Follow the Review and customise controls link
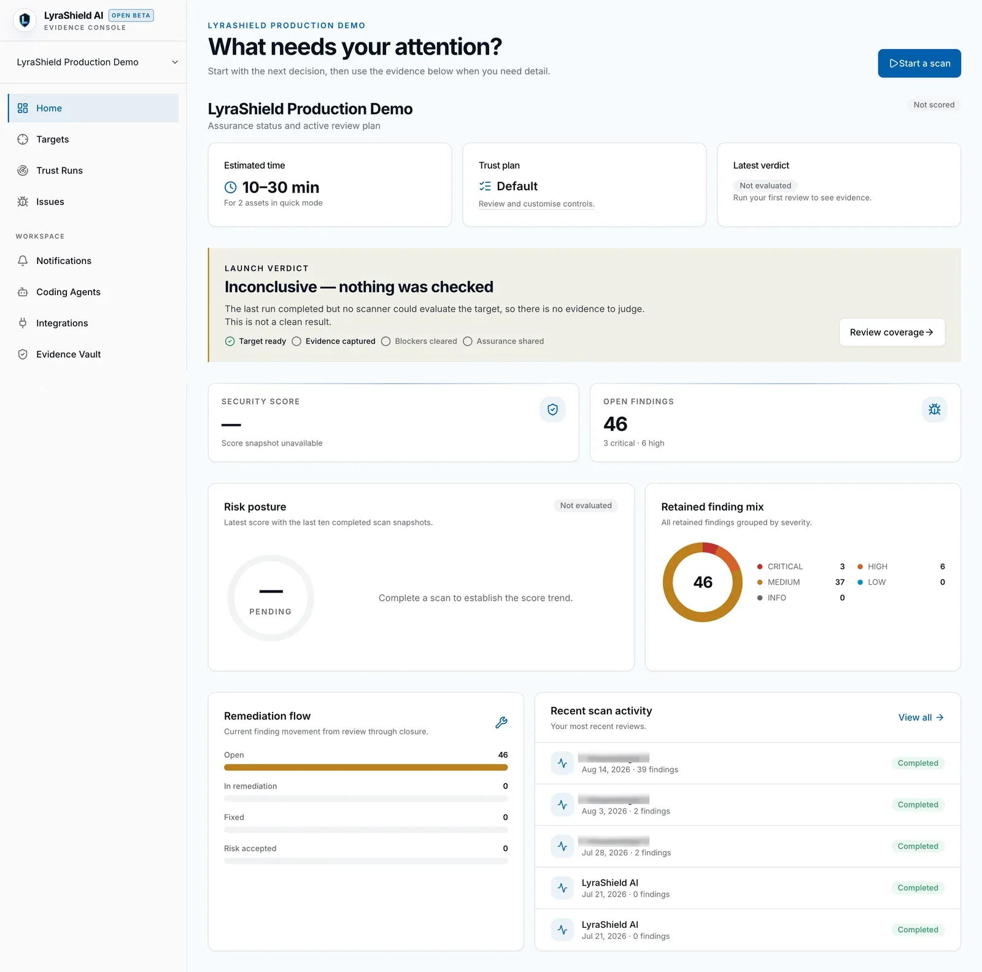This screenshot has height=972, width=982. click(536, 204)
